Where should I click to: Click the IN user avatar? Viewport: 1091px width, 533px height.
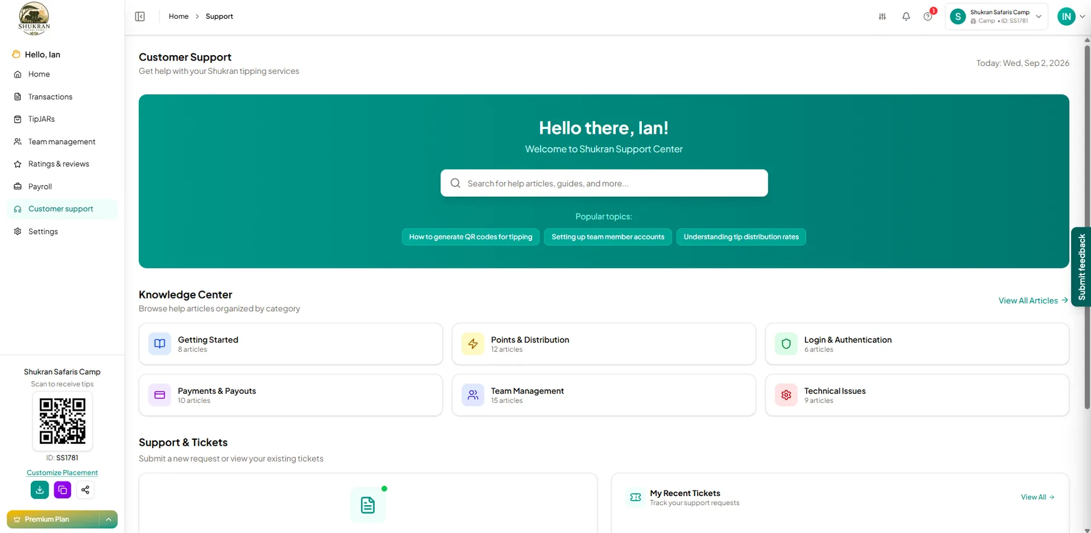[1066, 16]
